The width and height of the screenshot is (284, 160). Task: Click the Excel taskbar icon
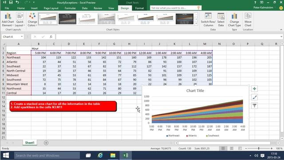[x=126, y=156]
